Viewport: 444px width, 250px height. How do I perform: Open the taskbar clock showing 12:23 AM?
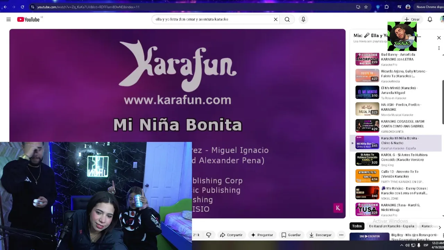click(438, 245)
